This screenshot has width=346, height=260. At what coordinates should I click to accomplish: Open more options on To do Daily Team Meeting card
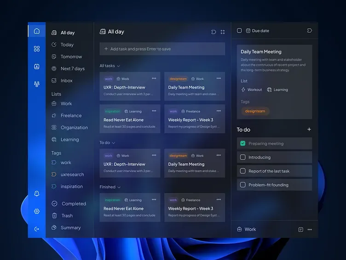(x=219, y=155)
